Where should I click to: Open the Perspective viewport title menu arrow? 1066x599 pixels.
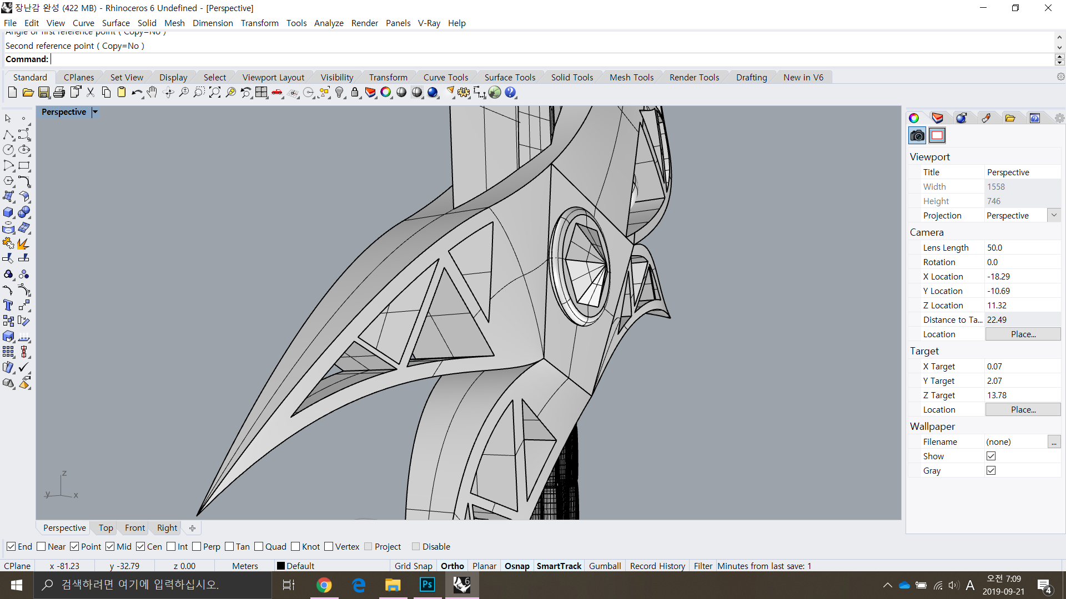point(95,112)
